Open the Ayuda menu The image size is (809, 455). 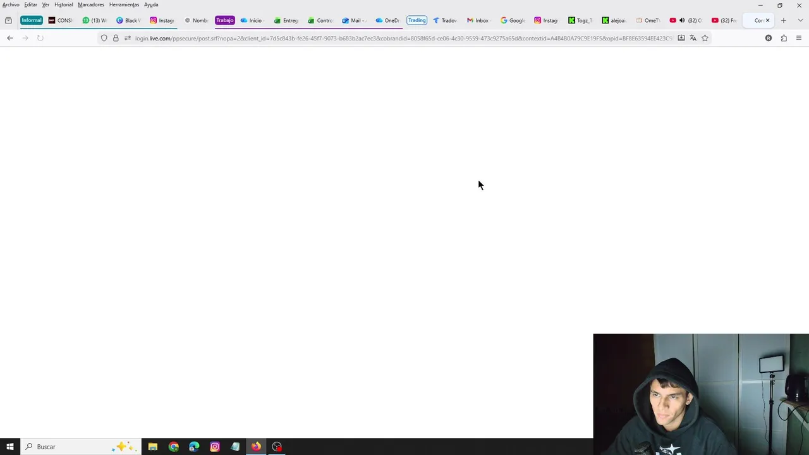pos(151,4)
